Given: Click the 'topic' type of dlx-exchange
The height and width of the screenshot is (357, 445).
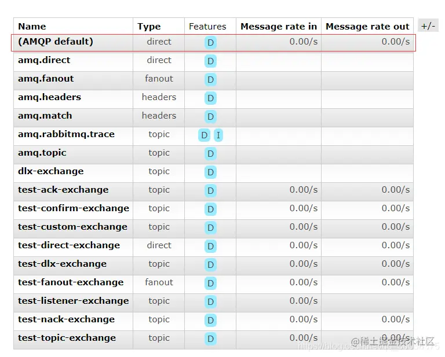Looking at the screenshot, I should coord(159,171).
